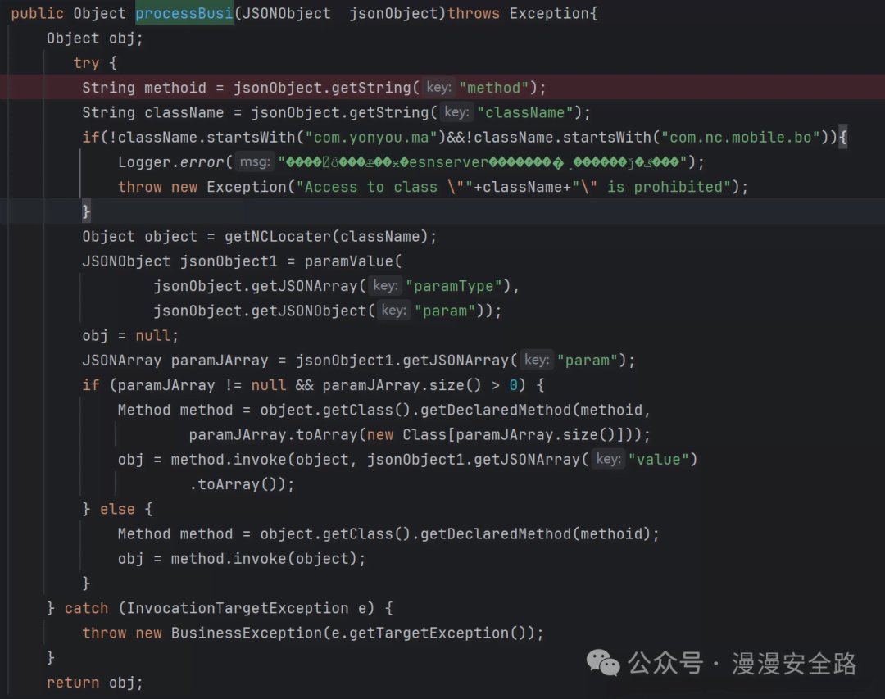Click the 'return obj;' statement
This screenshot has width=885, height=699.
point(95,684)
